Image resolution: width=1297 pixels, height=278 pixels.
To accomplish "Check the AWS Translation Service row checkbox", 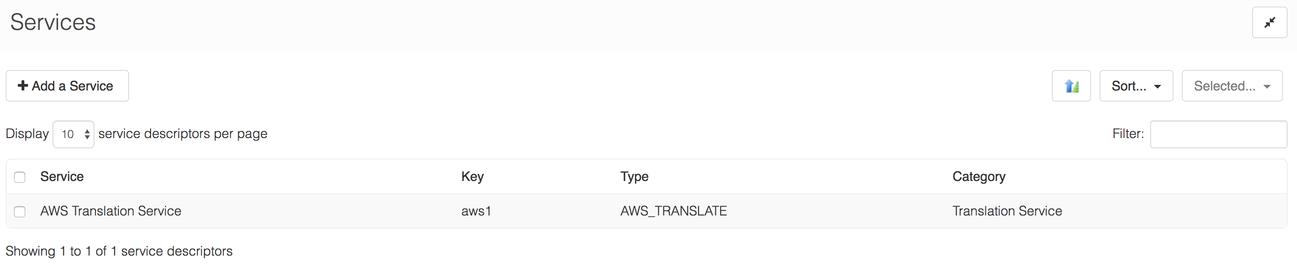I will coord(20,212).
